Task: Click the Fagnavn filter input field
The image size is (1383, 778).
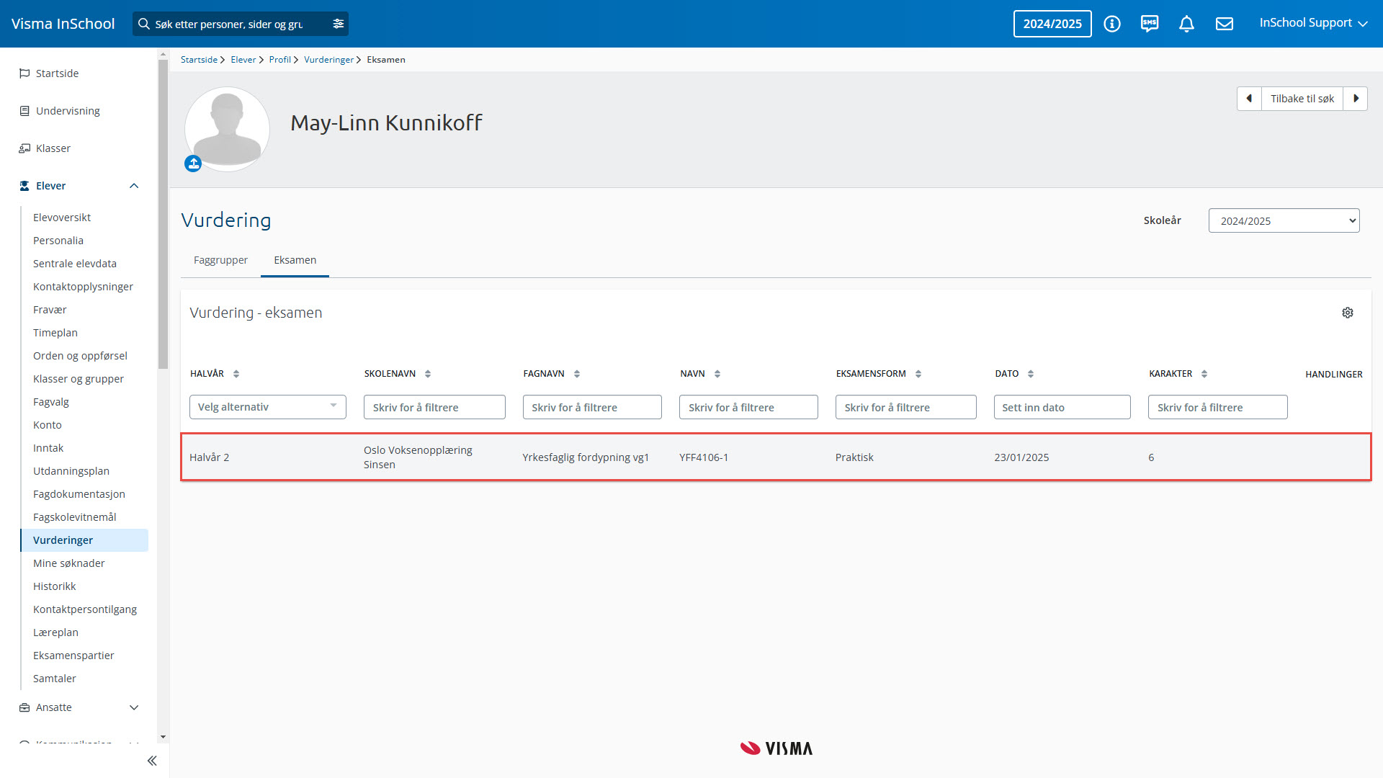Action: pyautogui.click(x=591, y=407)
